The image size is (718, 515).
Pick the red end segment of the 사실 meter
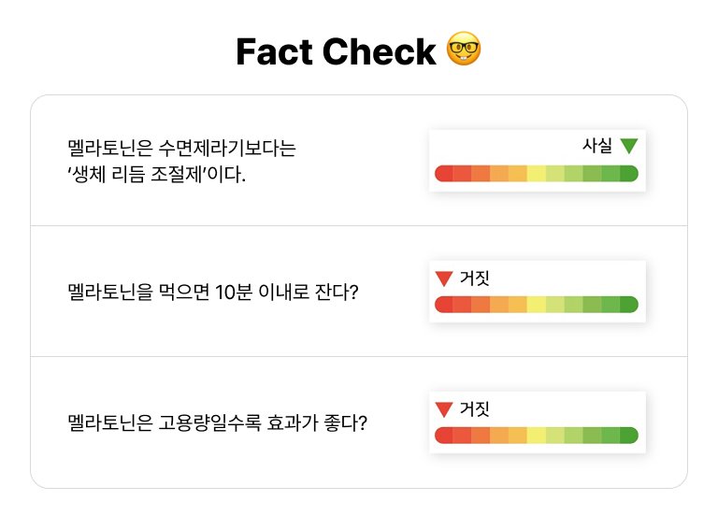pos(444,173)
